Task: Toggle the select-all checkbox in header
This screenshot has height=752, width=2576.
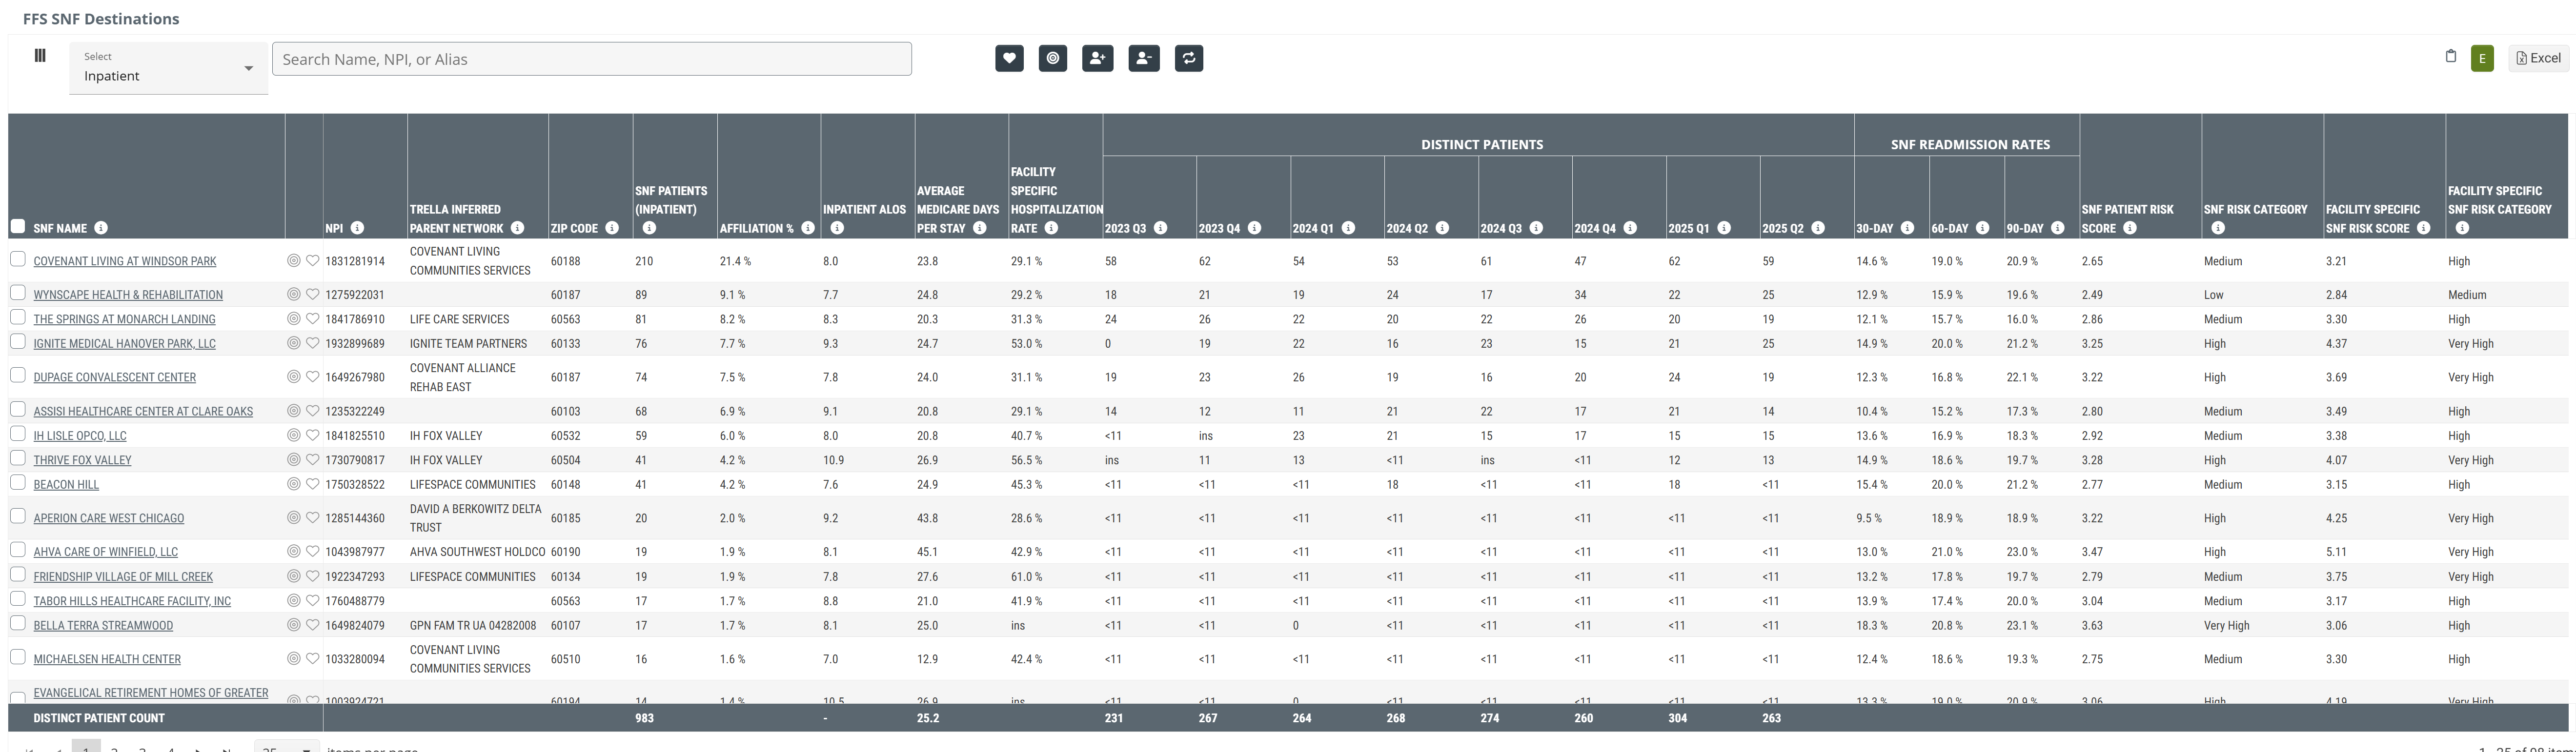Action: 18,226
